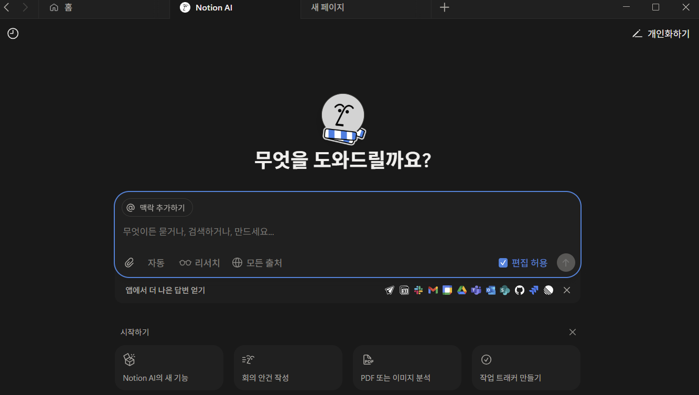Select the Gmail integration icon
This screenshot has height=395, width=699.
pos(433,290)
